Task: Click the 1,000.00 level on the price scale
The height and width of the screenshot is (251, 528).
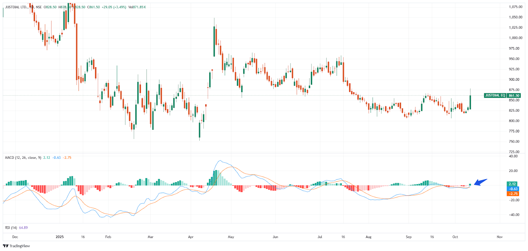Action: [515, 38]
